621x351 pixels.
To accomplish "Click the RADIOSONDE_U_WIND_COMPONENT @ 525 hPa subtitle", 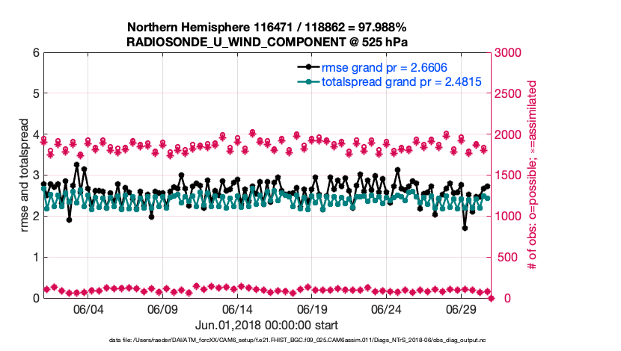I will click(x=267, y=40).
